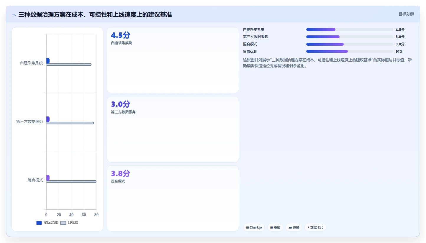Click the dashboard title text
The image size is (426, 243).
click(x=95, y=14)
